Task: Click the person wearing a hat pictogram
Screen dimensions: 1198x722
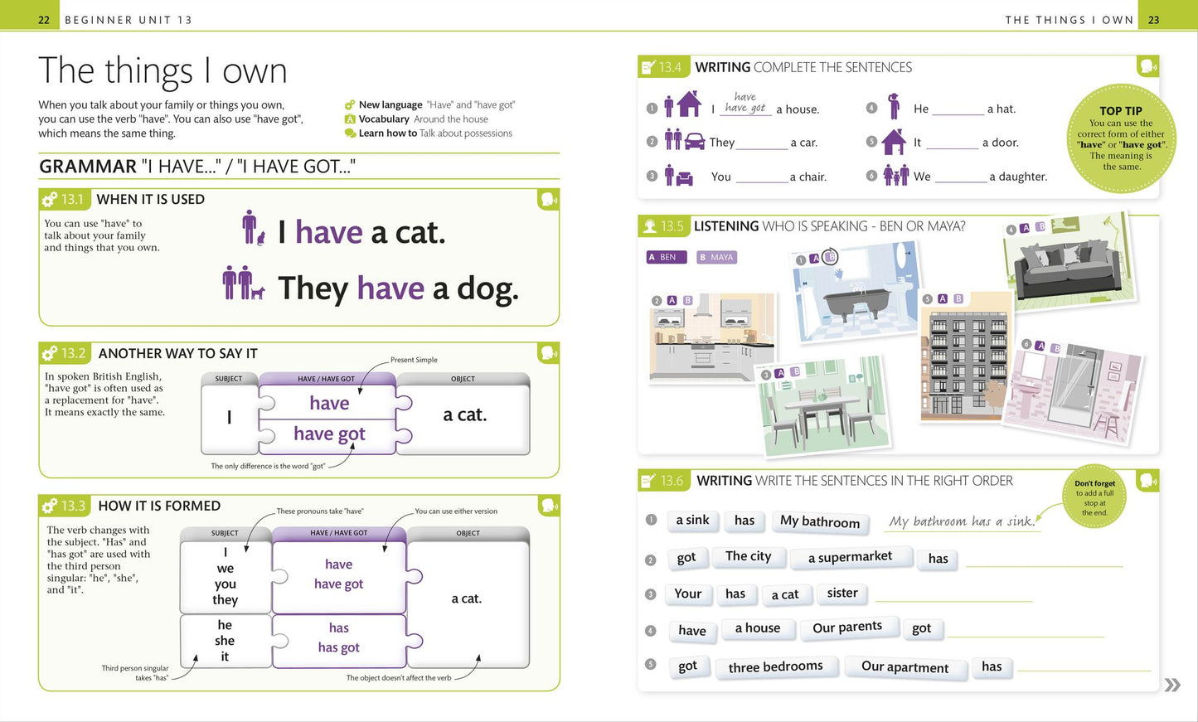Action: click(893, 106)
